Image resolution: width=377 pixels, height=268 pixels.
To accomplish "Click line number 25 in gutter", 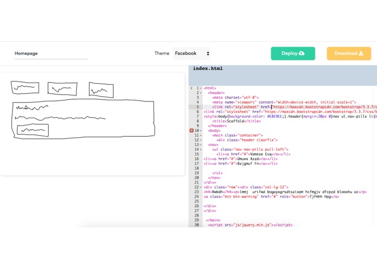I will (x=197, y=201).
